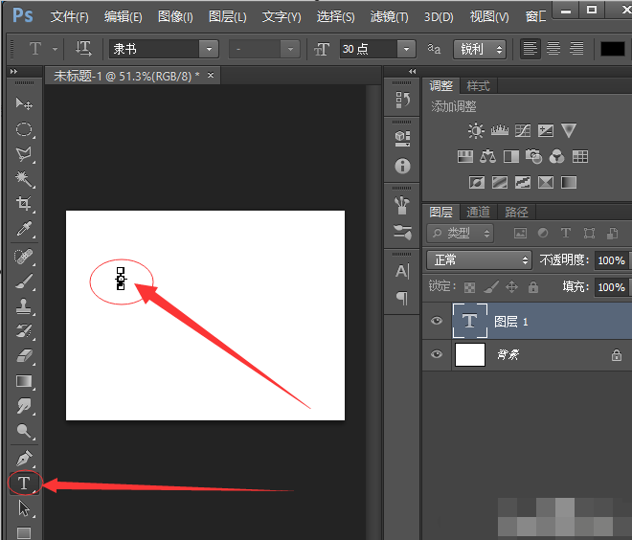Image resolution: width=632 pixels, height=540 pixels.
Task: Click the text orientation toggle icon
Action: click(83, 48)
